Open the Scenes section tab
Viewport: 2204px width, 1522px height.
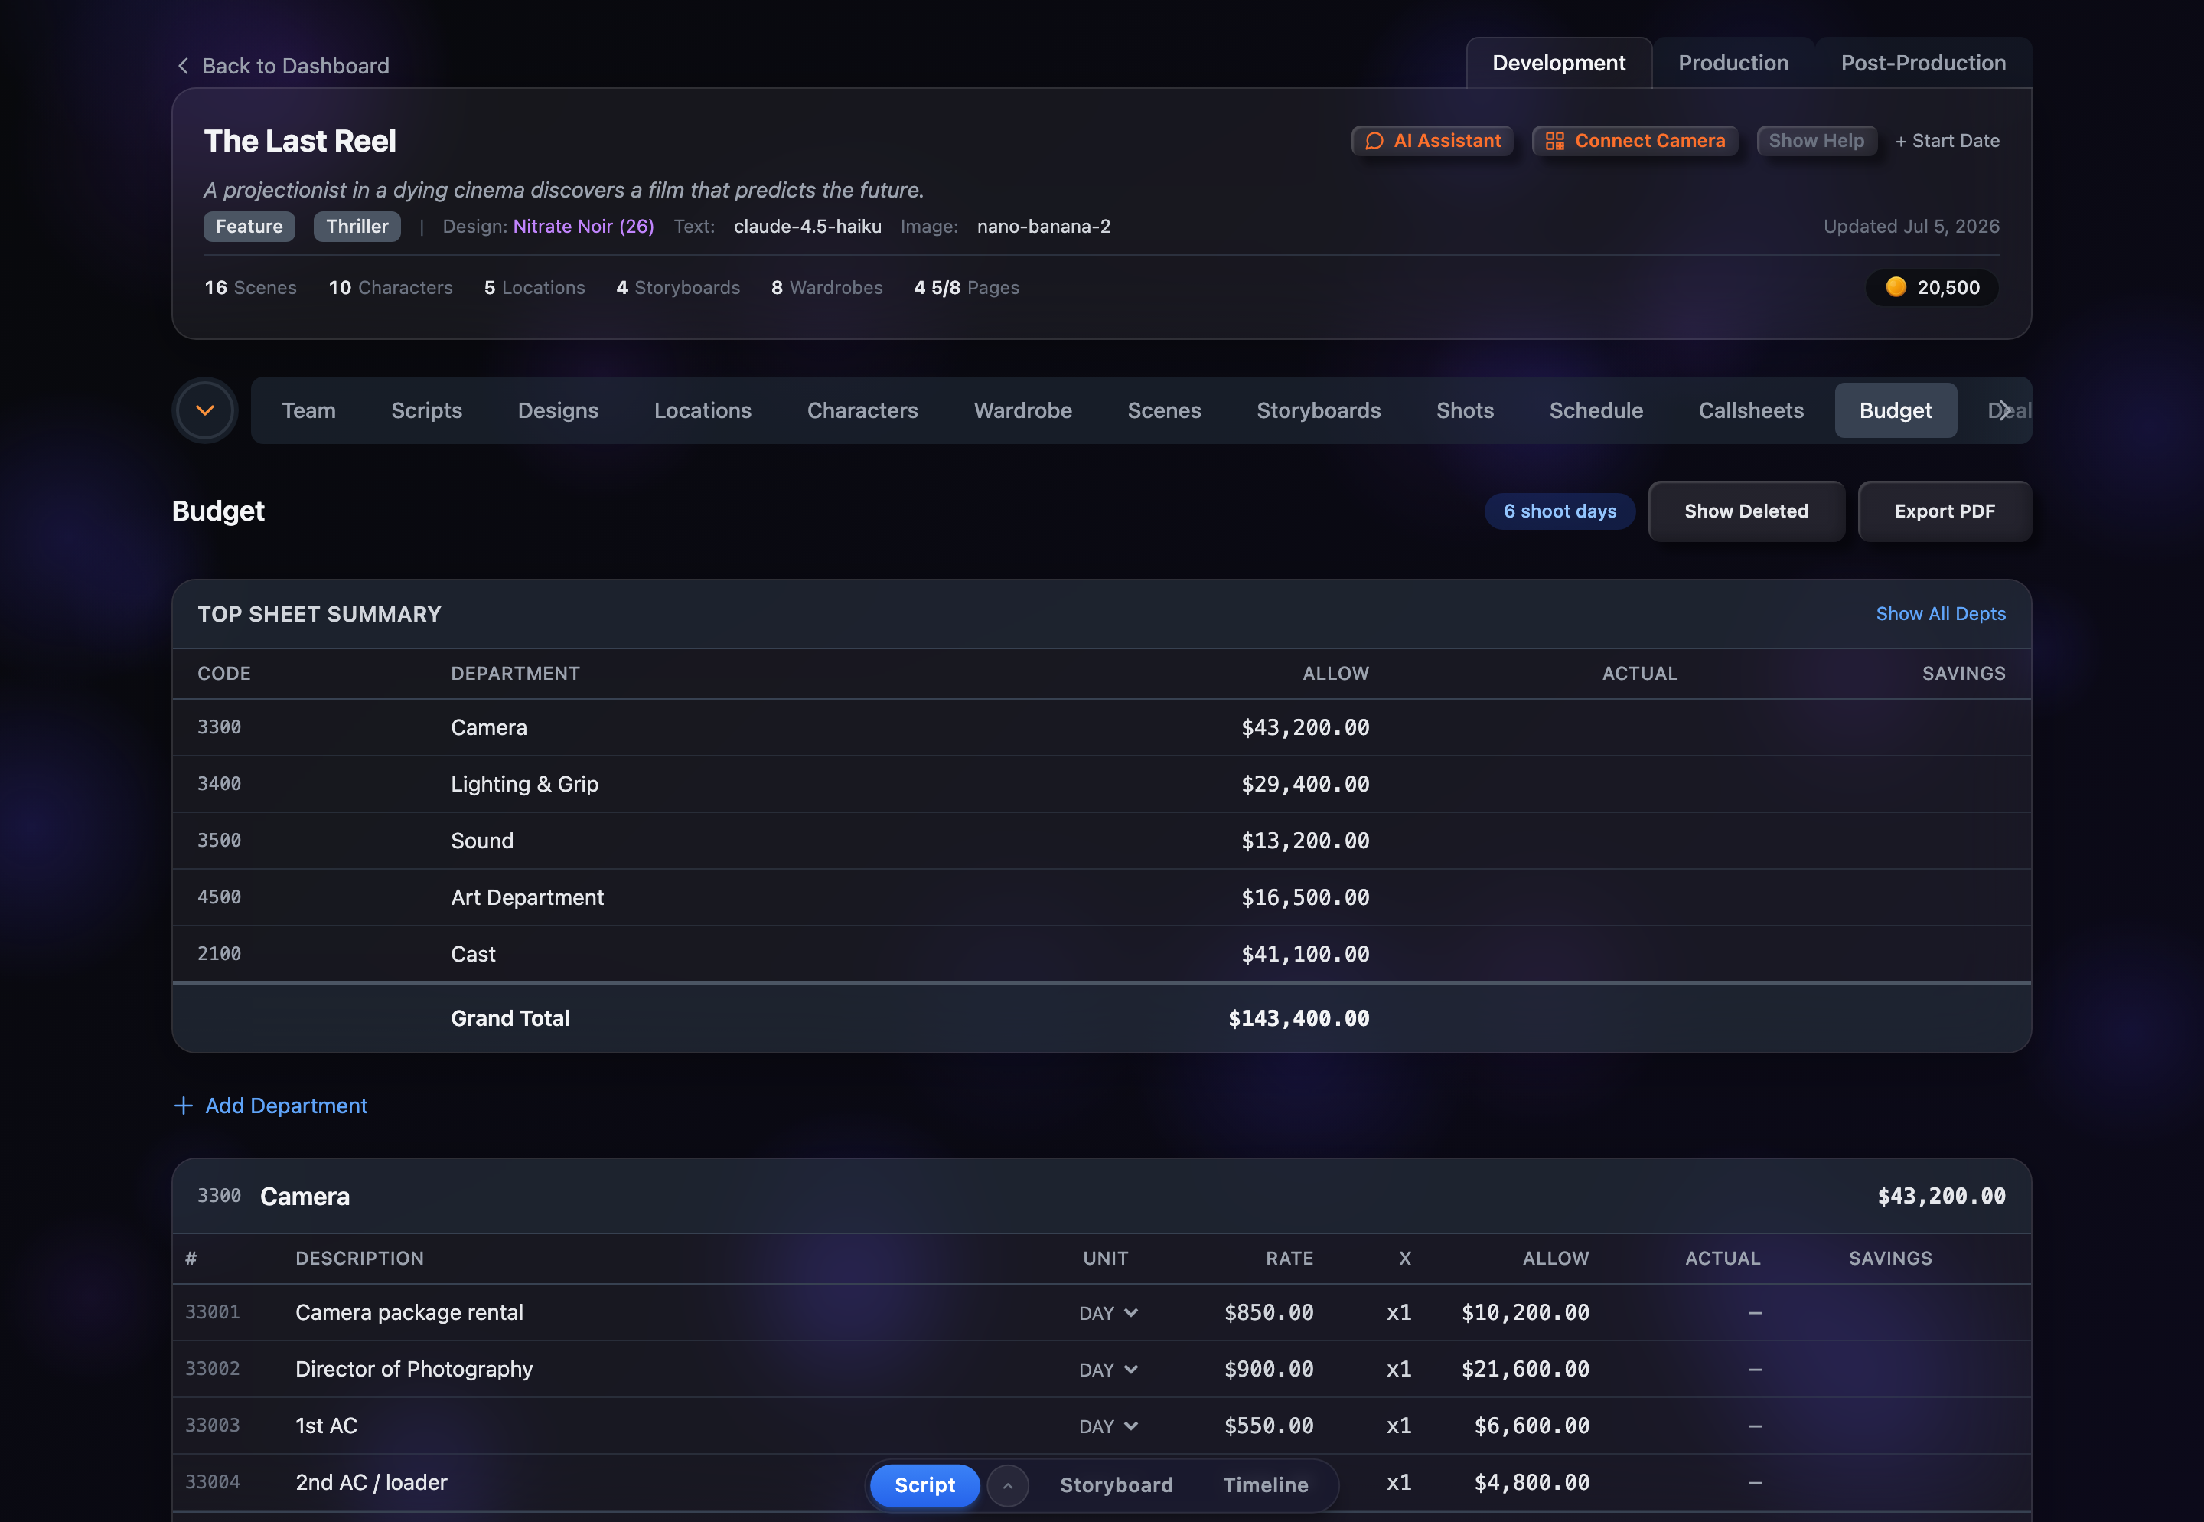[x=1164, y=410]
